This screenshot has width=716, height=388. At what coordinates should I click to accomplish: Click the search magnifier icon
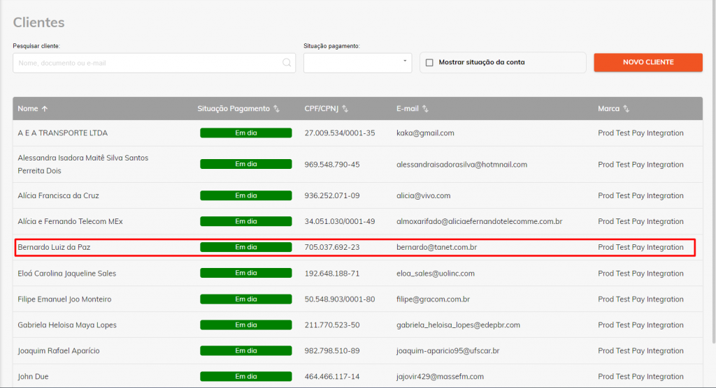[286, 63]
